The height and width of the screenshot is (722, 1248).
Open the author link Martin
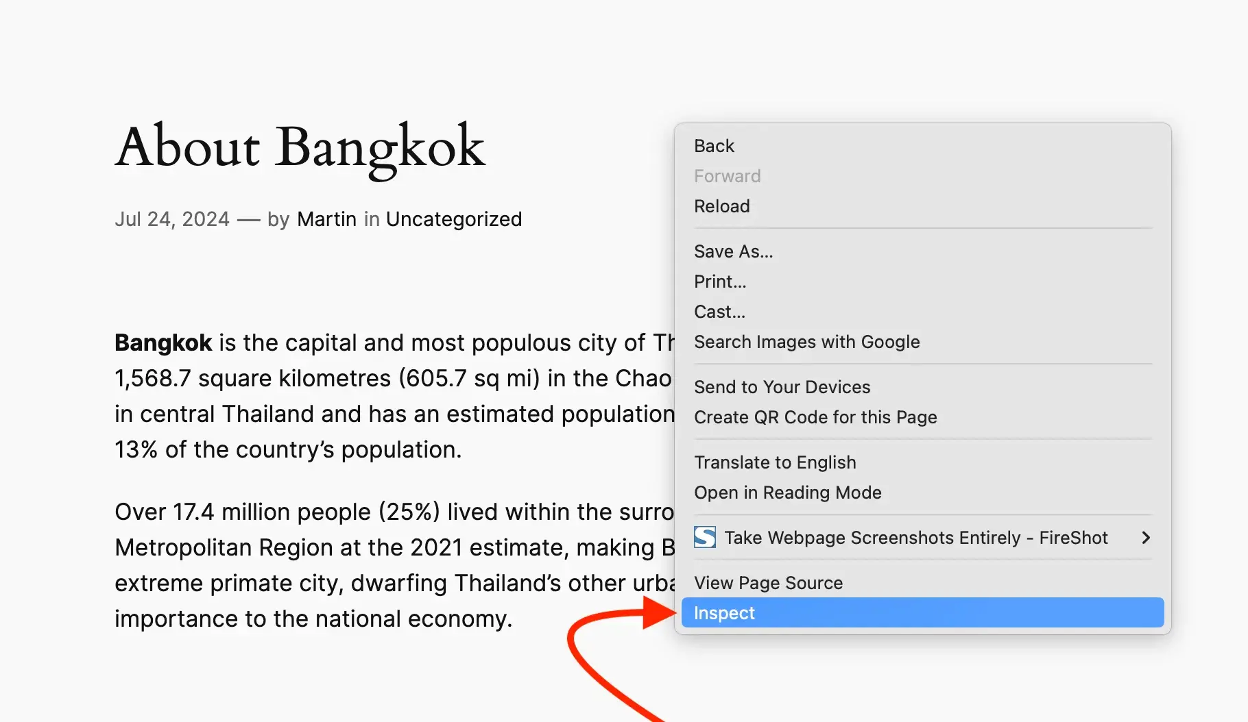pyautogui.click(x=326, y=219)
